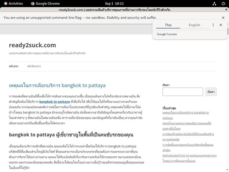
Task: Close the Google Translate popup
Action: [x=221, y=25]
